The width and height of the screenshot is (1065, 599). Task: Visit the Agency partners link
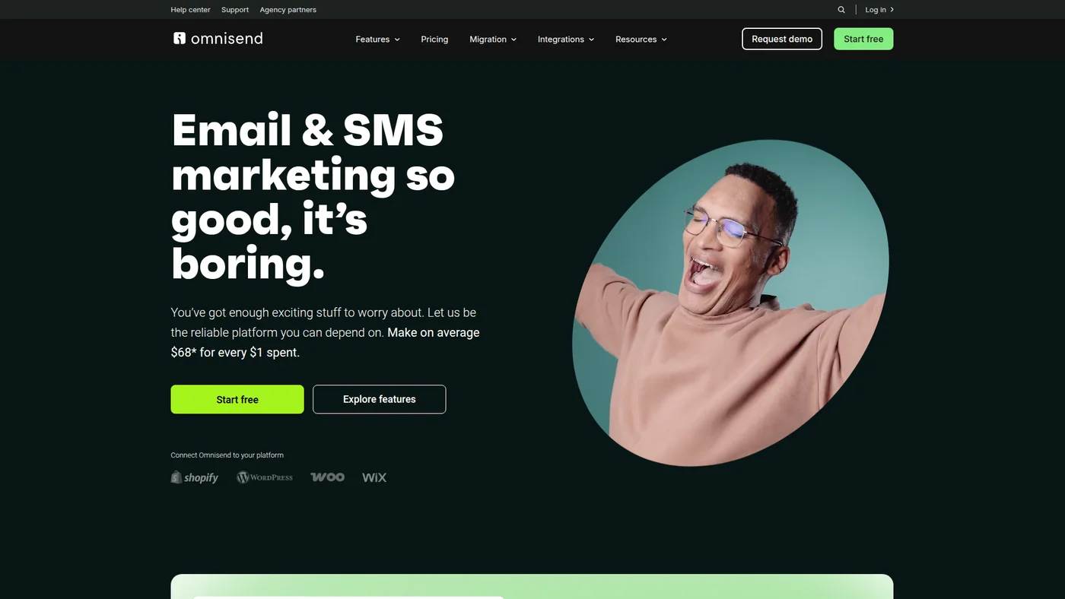pyautogui.click(x=288, y=10)
